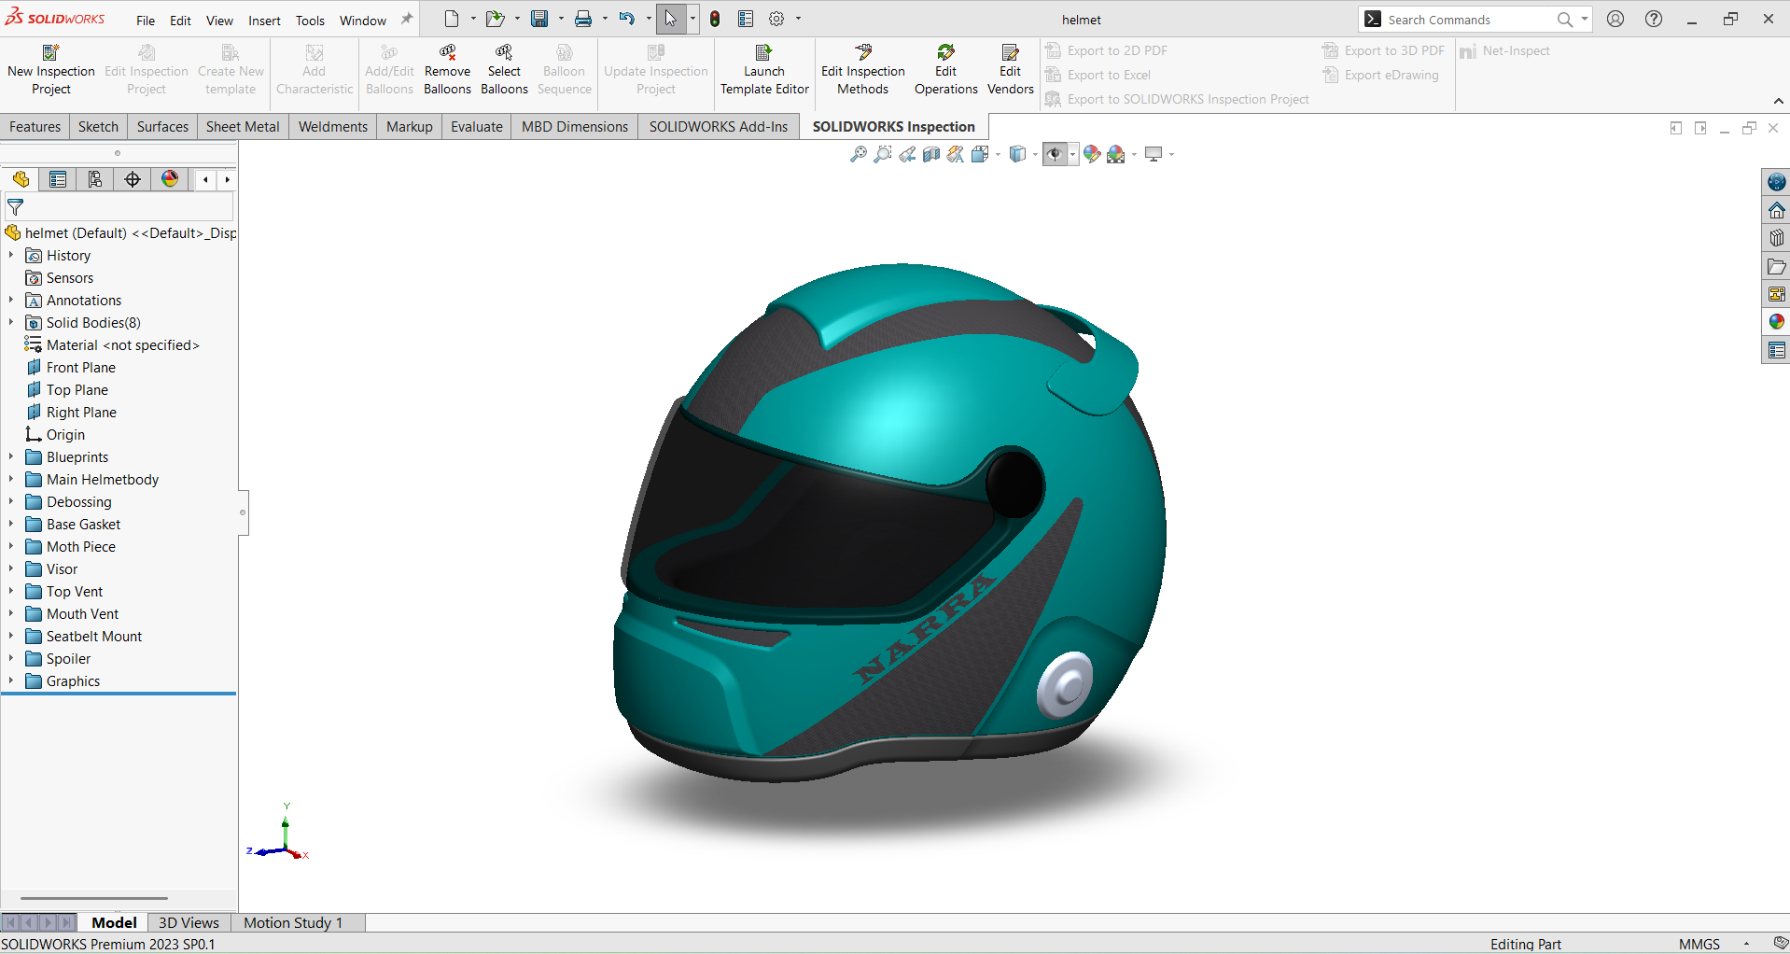This screenshot has width=1790, height=954.
Task: Click the Undo arrow icon
Action: [x=627, y=19]
